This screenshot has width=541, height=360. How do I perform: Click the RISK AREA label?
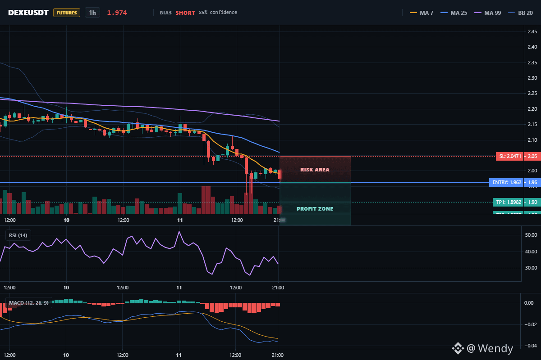[x=315, y=170]
